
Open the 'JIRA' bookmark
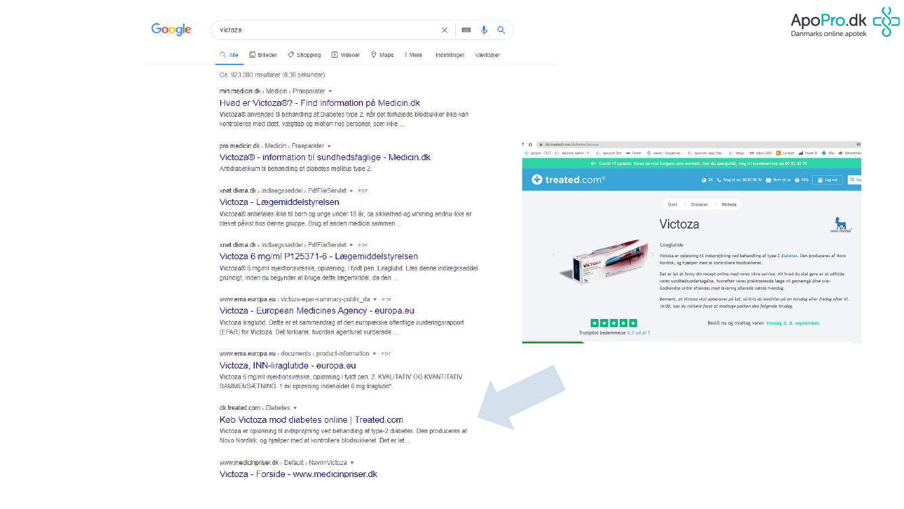click(829, 153)
